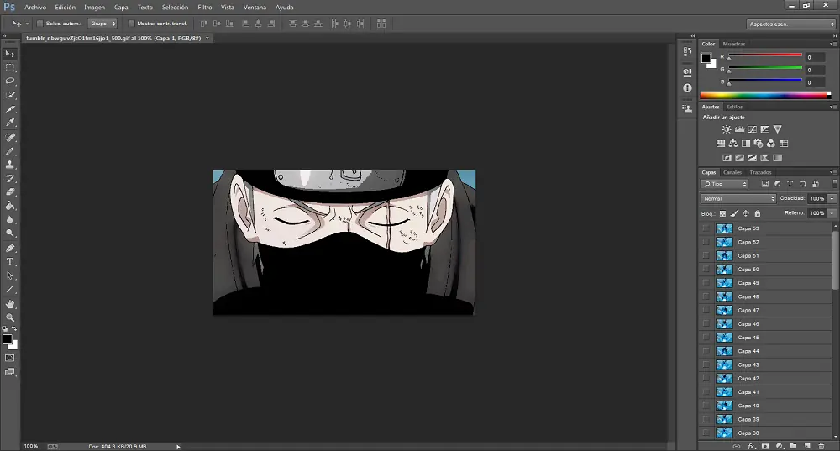The width and height of the screenshot is (840, 451).
Task: Activate the Crop tool
Action: coord(10,108)
